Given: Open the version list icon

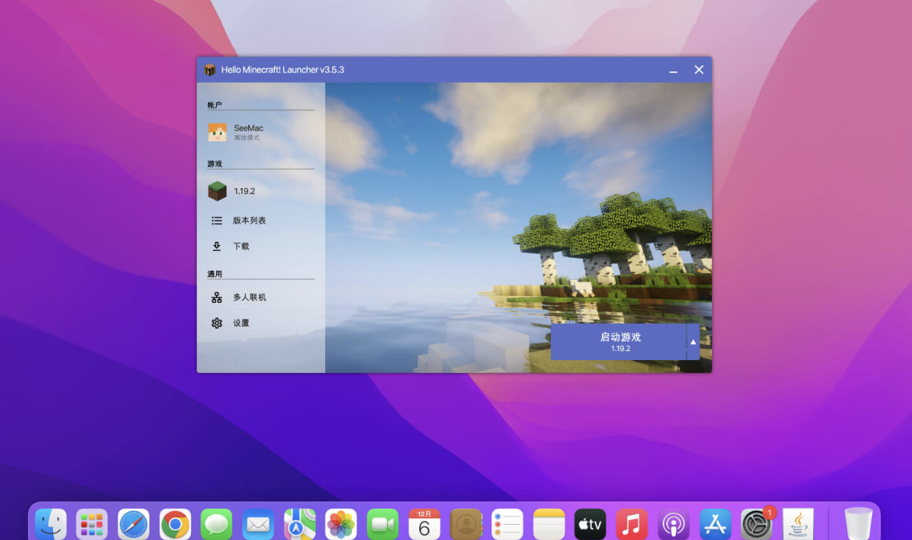Looking at the screenshot, I should tap(217, 220).
